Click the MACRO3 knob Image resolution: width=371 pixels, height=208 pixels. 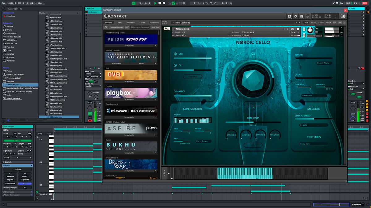click(260, 135)
